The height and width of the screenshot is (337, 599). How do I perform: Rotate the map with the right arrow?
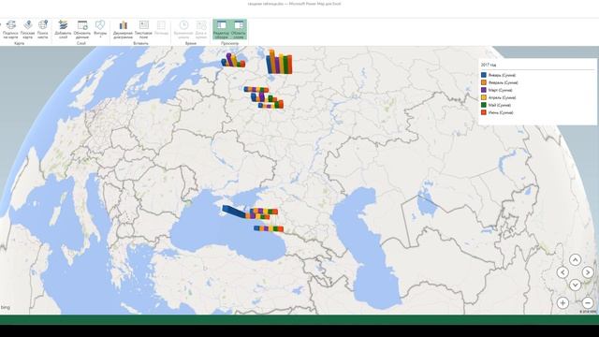[x=588, y=272]
